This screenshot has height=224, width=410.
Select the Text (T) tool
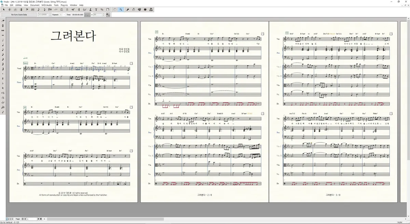pos(96,10)
